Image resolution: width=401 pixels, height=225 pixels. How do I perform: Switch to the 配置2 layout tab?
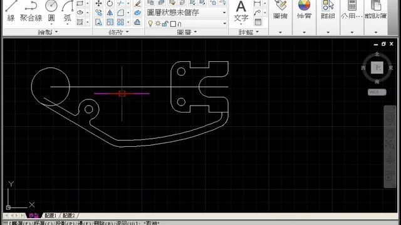pos(69,216)
